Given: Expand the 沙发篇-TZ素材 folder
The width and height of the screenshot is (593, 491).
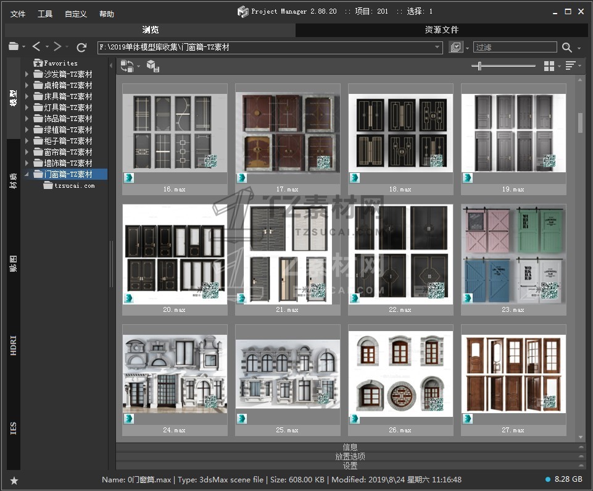Looking at the screenshot, I should (27, 74).
